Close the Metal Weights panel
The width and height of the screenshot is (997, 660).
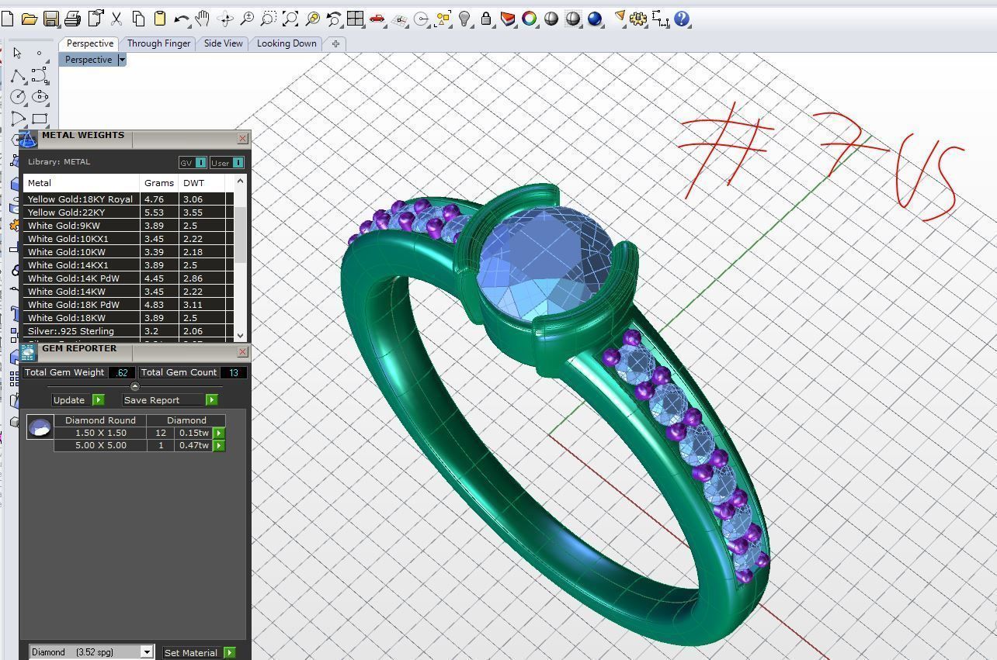click(x=242, y=138)
